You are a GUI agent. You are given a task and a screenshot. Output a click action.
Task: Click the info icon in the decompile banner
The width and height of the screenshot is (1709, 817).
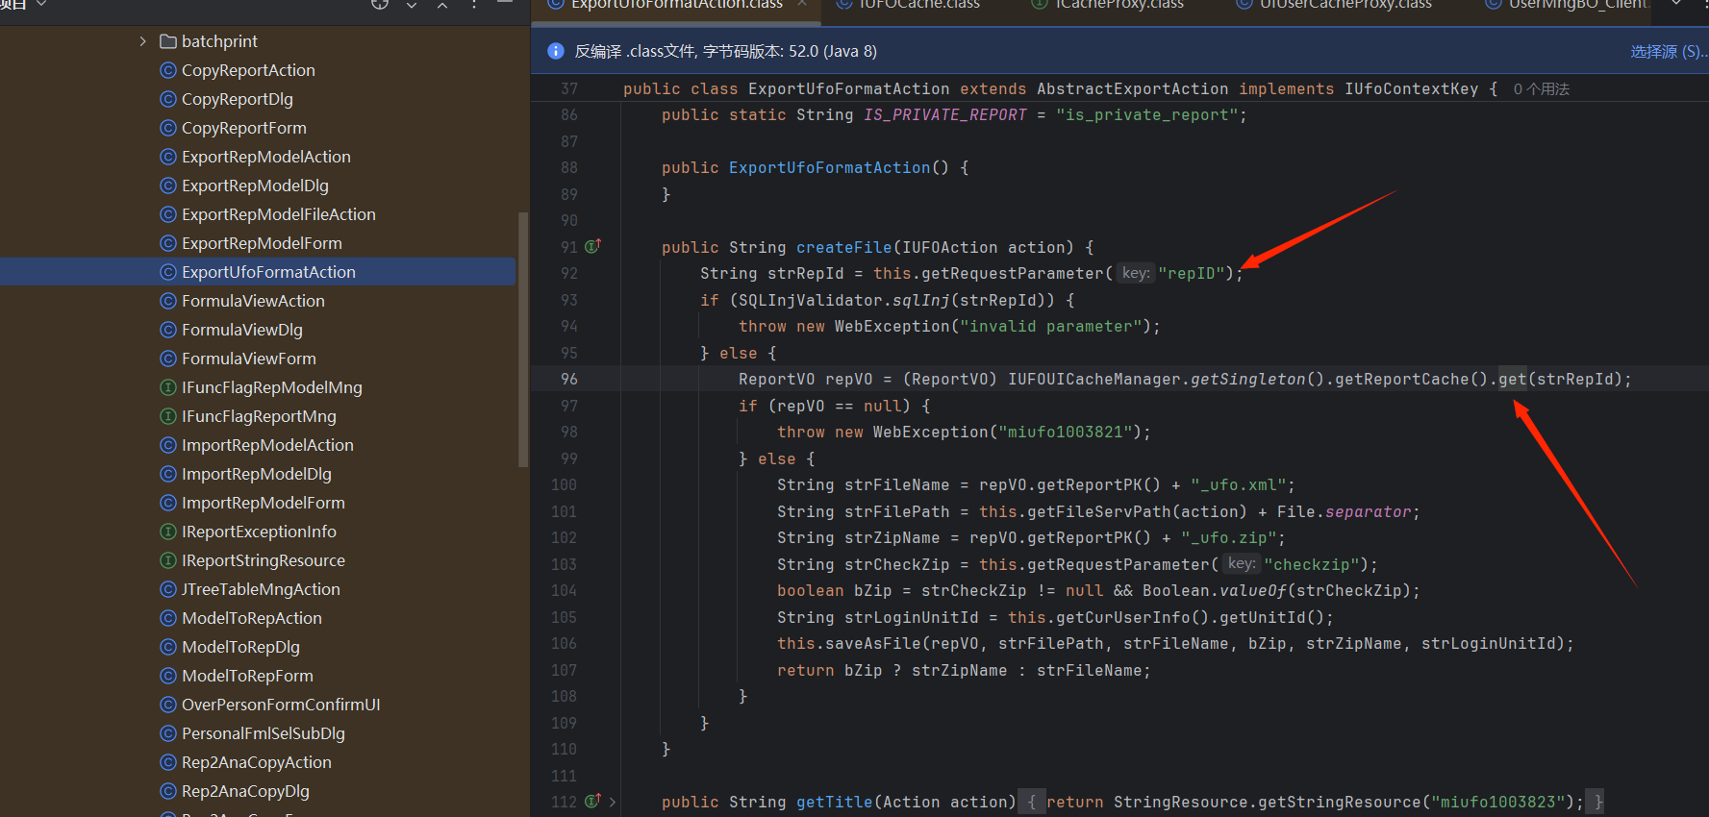pos(555,51)
